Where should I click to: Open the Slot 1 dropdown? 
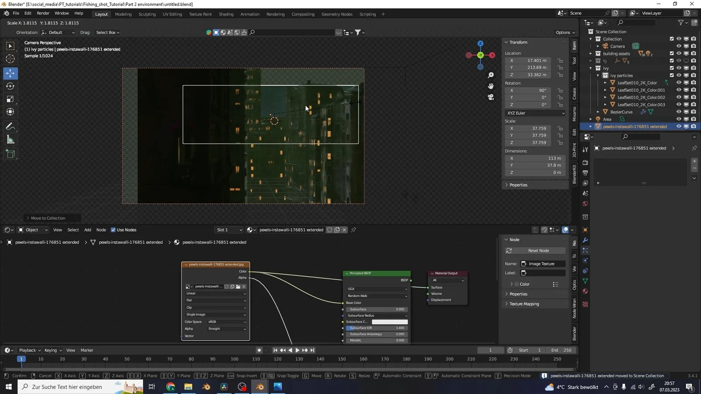tap(229, 229)
